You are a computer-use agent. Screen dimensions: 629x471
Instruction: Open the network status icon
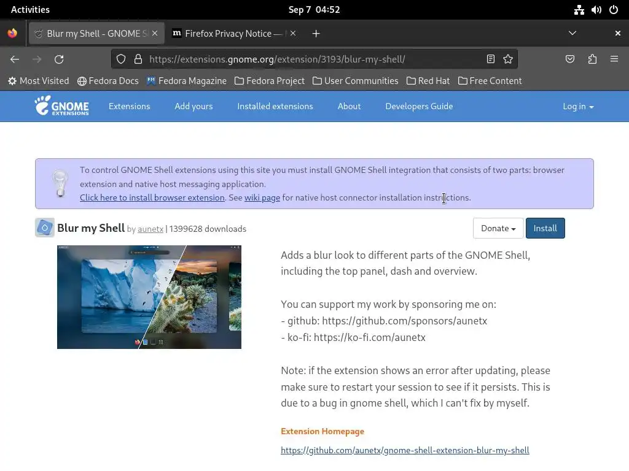pos(579,10)
